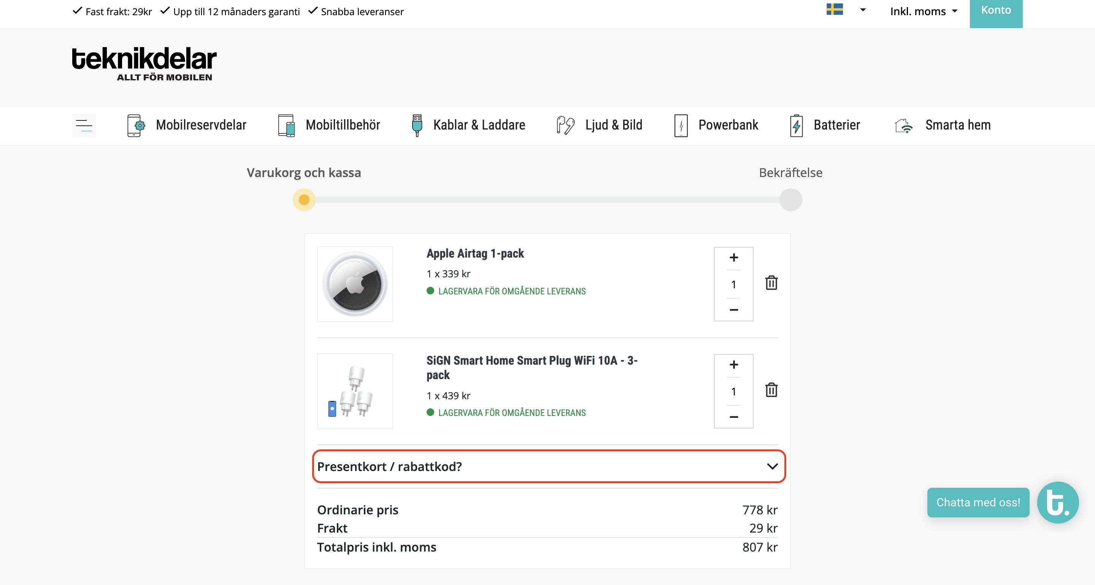
Task: Click the Smart Plug quantity field
Action: coord(733,391)
